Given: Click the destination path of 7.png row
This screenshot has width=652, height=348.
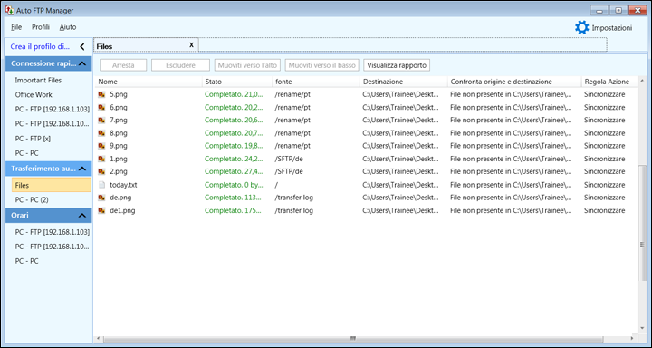Looking at the screenshot, I should (400, 121).
